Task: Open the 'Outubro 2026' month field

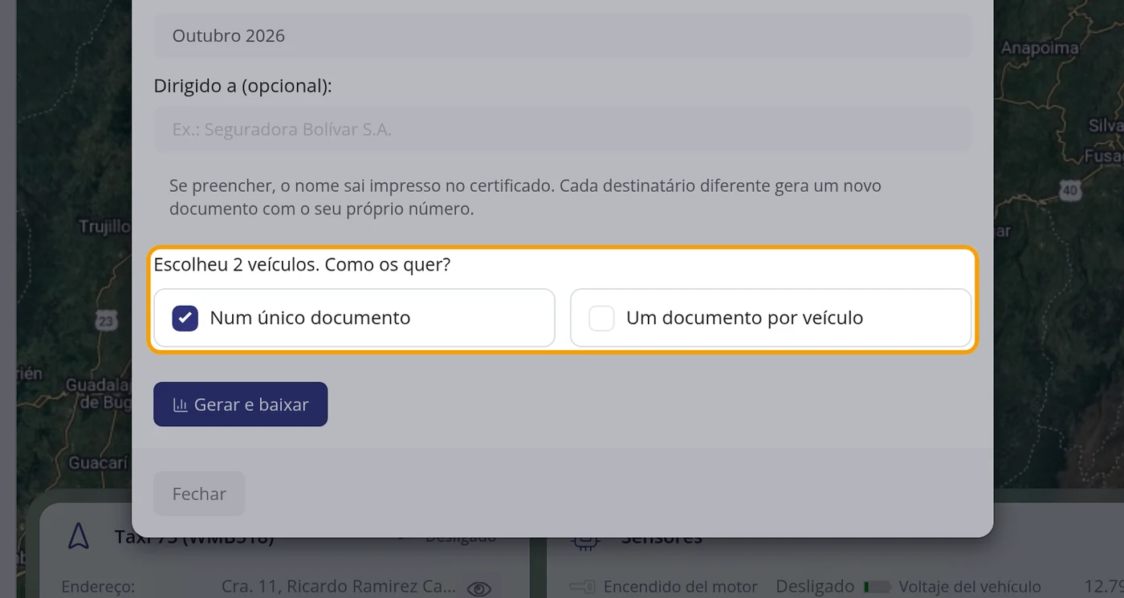Action: click(x=563, y=35)
